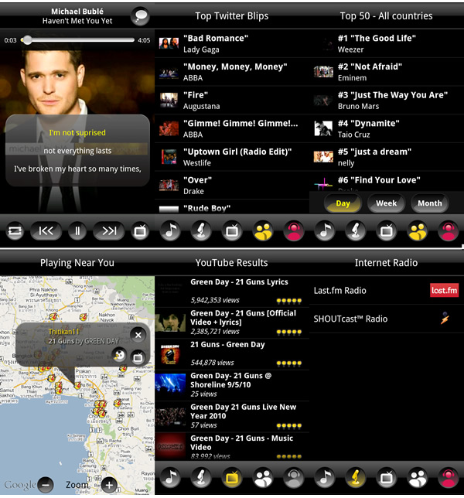The height and width of the screenshot is (498, 464).
Task: Tap yellow microphone icon under Internet Radio
Action: (x=356, y=478)
